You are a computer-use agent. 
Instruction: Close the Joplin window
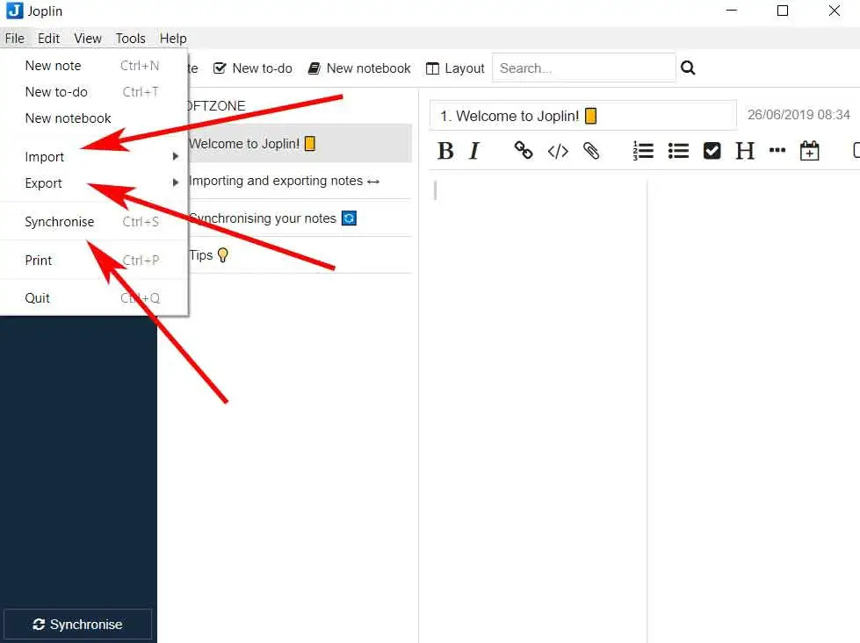click(x=835, y=11)
